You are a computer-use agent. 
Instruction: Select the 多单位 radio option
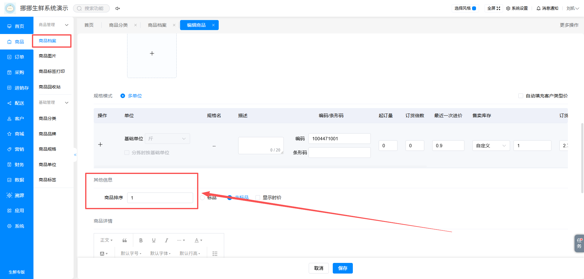[x=123, y=96]
